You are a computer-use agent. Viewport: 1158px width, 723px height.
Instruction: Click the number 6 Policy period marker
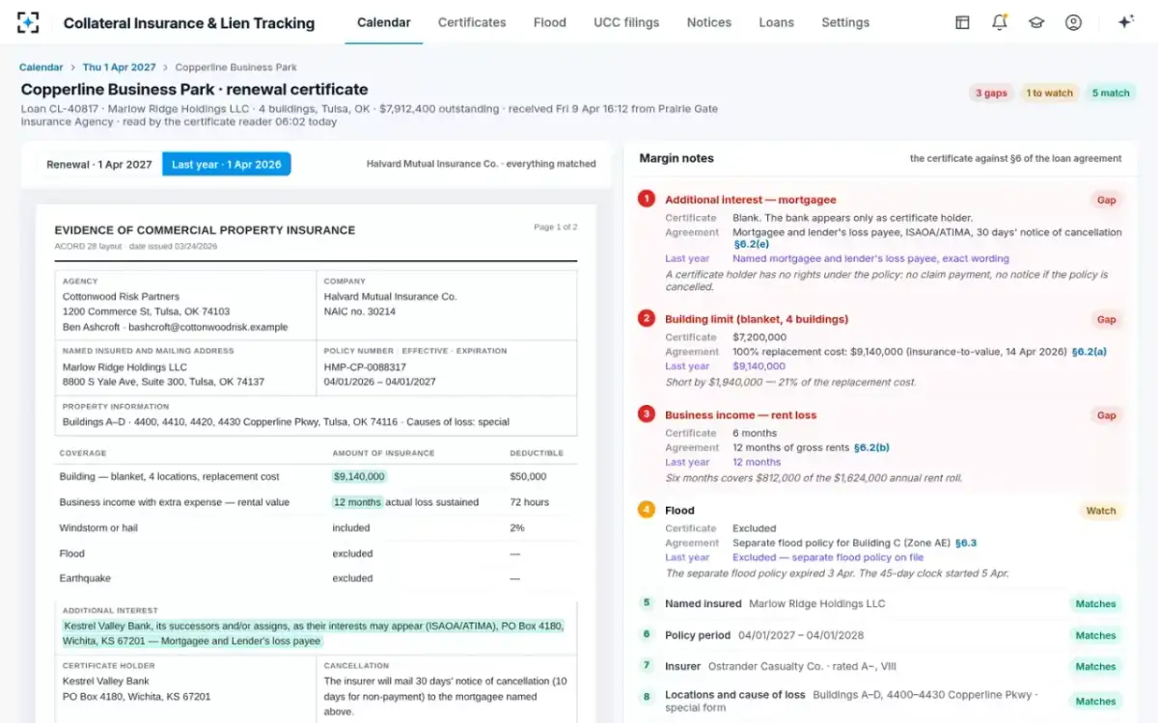tap(647, 634)
